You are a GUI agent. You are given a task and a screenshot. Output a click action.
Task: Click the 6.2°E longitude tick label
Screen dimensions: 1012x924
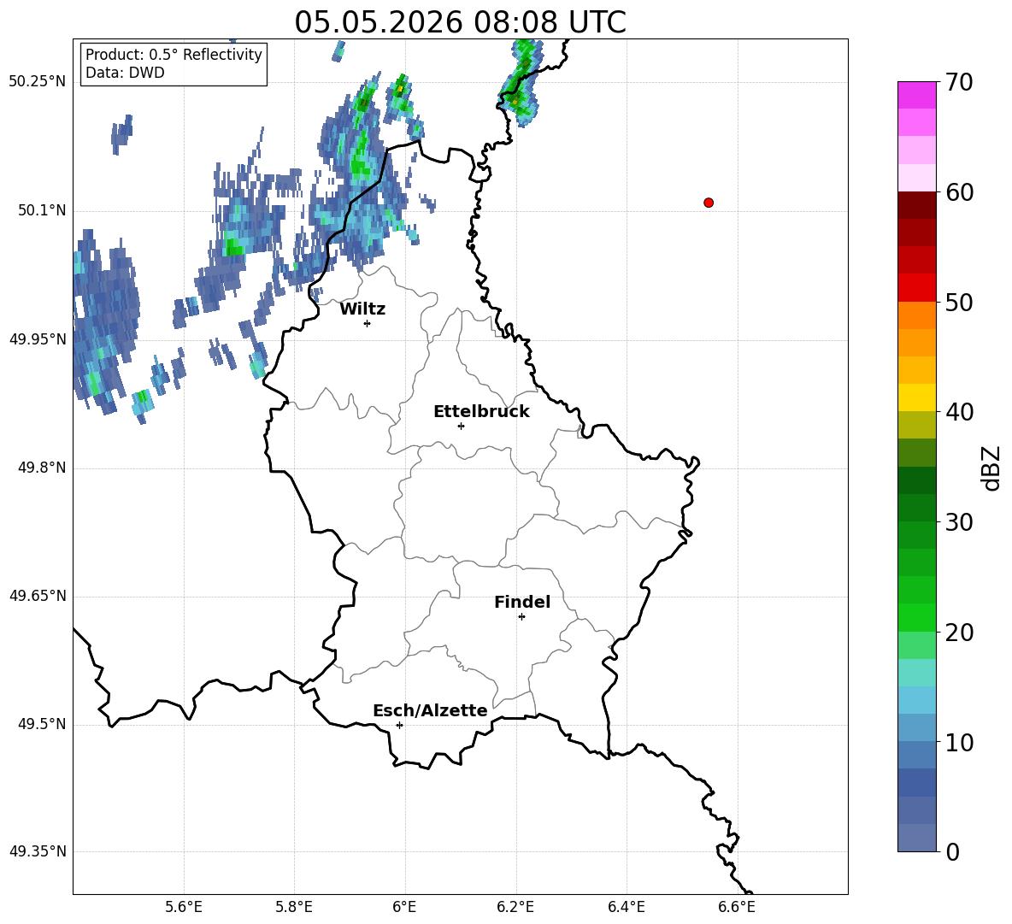pyautogui.click(x=515, y=907)
